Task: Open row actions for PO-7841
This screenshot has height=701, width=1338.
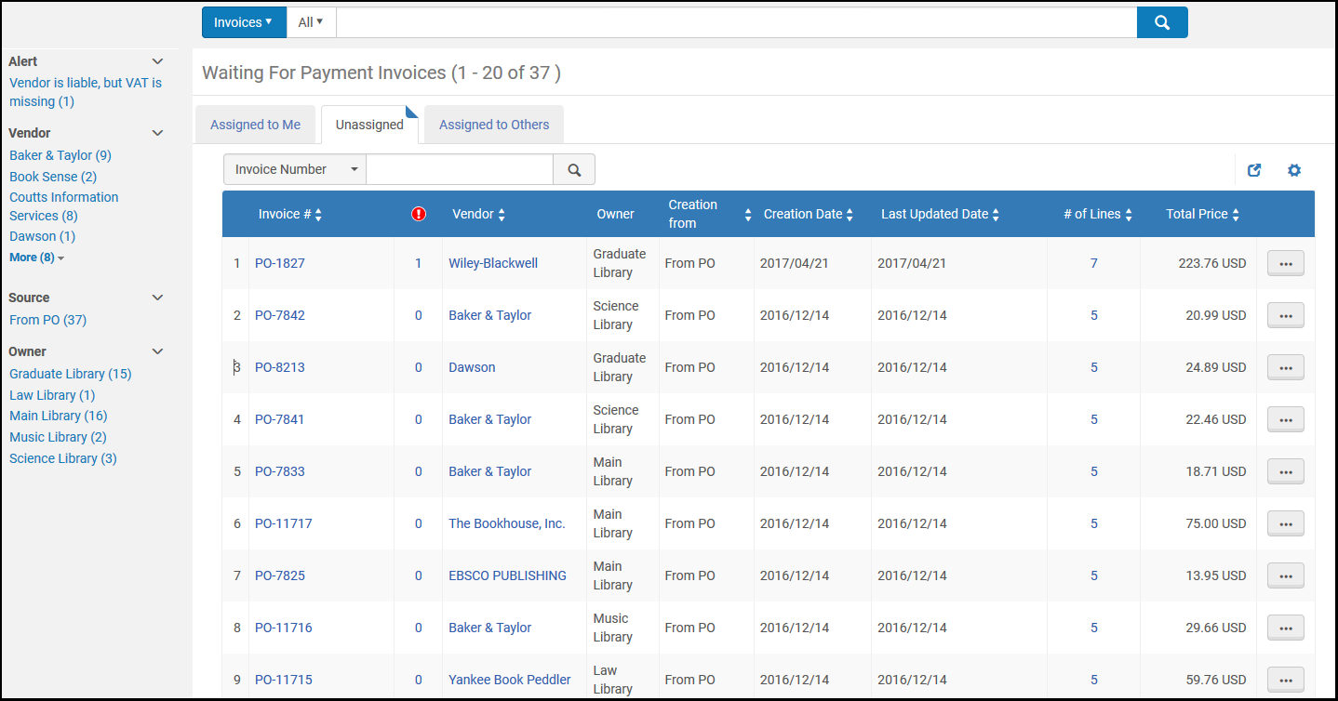Action: [1286, 419]
